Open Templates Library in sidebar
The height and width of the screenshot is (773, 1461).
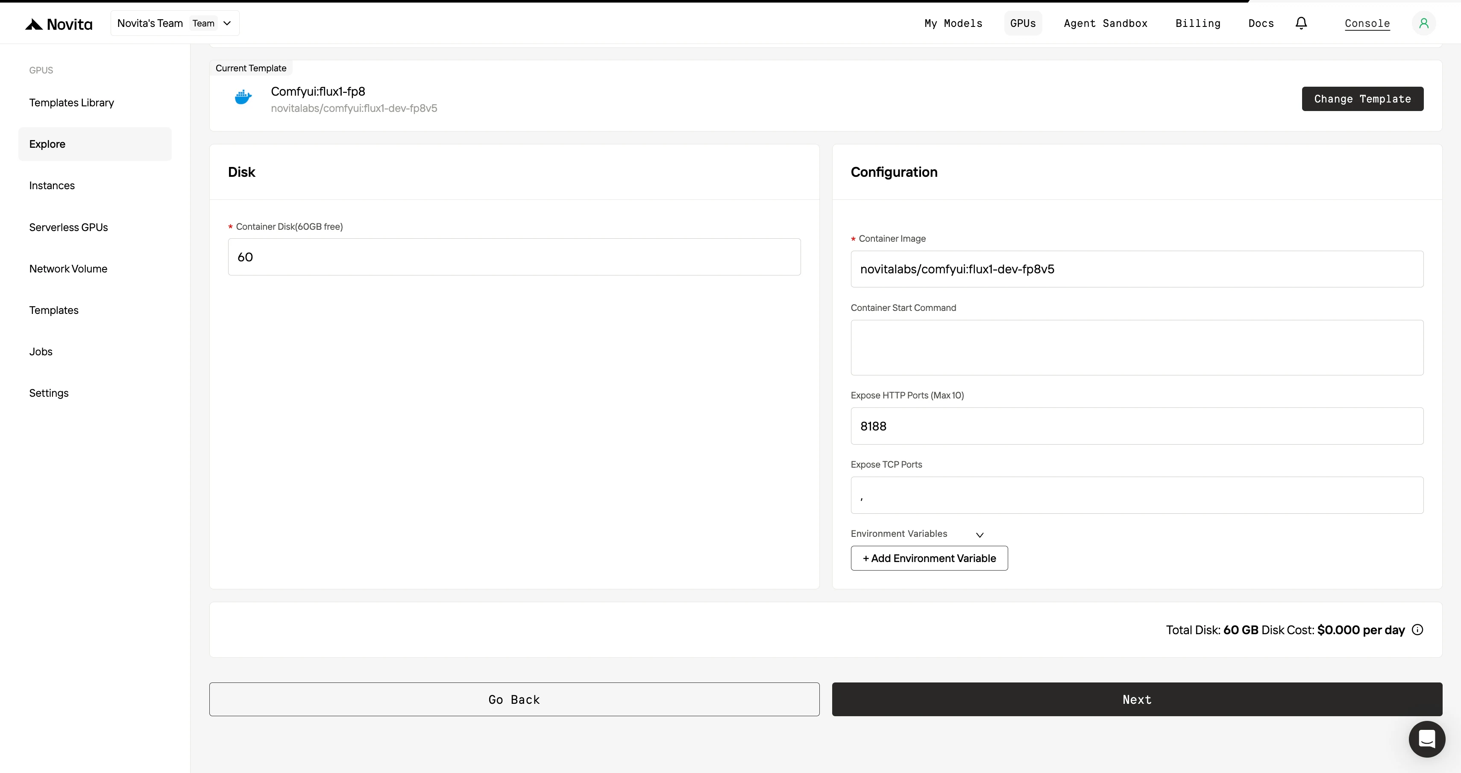95,102
